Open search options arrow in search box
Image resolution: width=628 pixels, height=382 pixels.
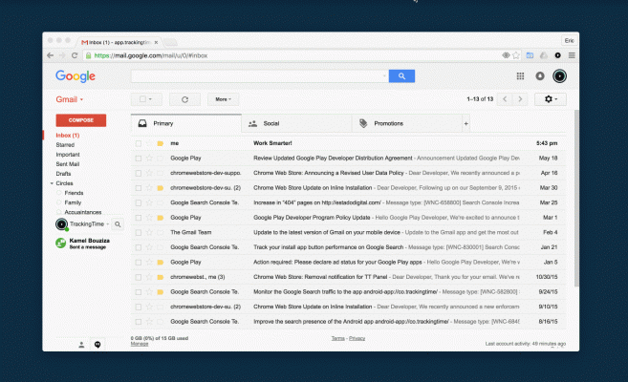pos(384,75)
